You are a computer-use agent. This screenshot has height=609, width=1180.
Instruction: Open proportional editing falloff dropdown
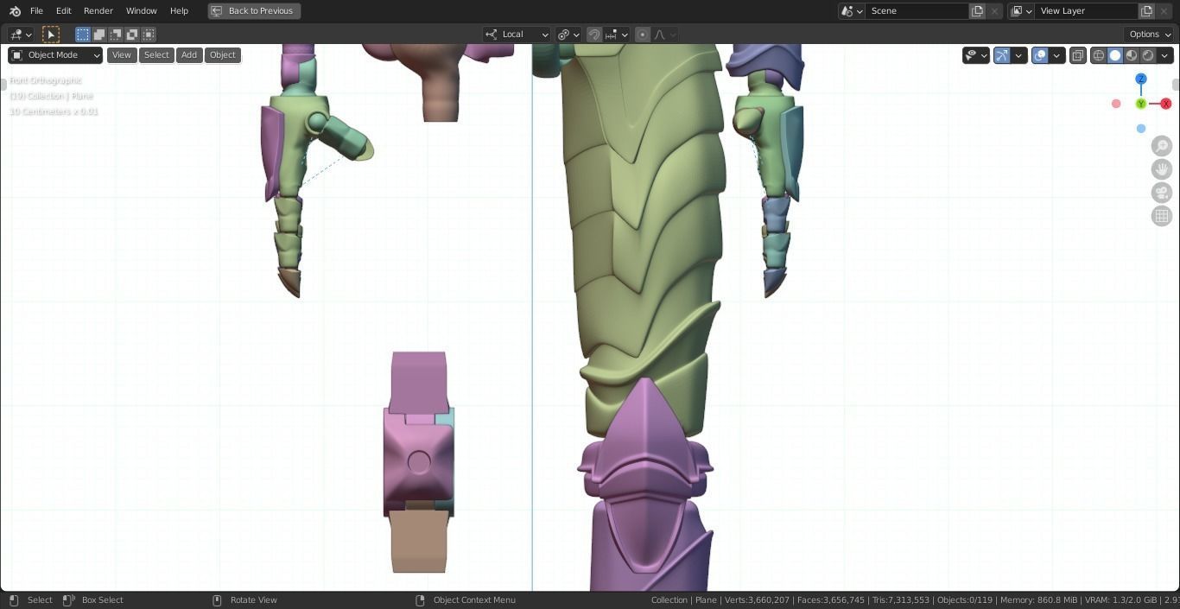664,35
